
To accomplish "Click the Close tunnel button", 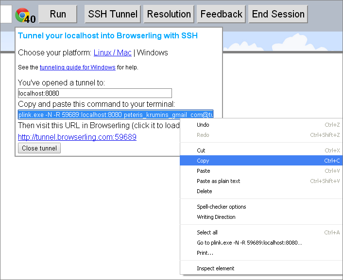I will [39, 148].
